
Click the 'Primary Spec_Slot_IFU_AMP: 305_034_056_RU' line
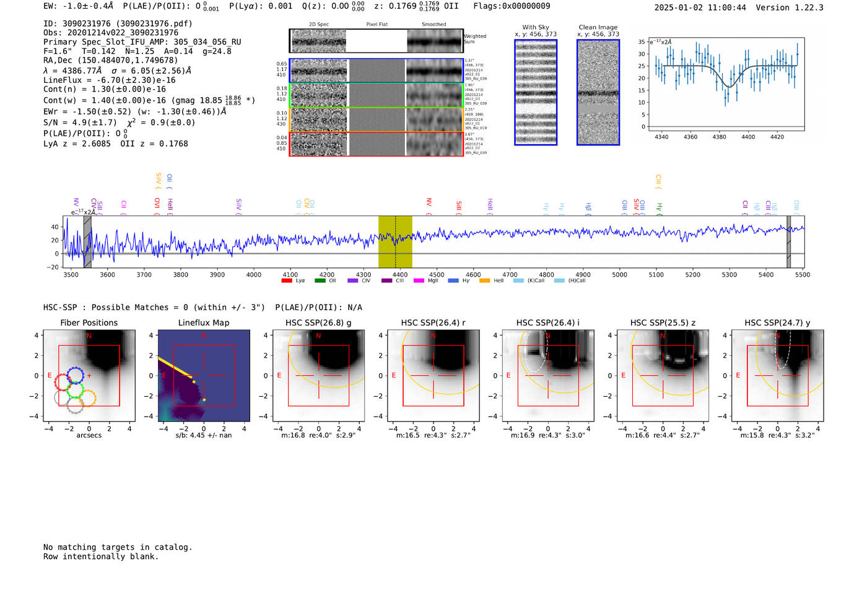tap(142, 42)
